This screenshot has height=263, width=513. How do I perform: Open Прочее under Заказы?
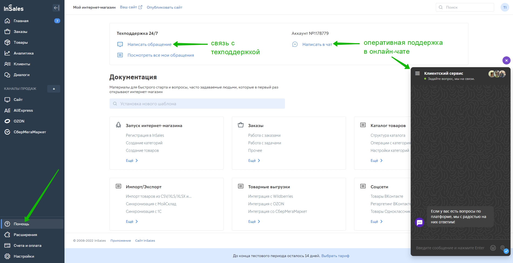[x=255, y=151]
